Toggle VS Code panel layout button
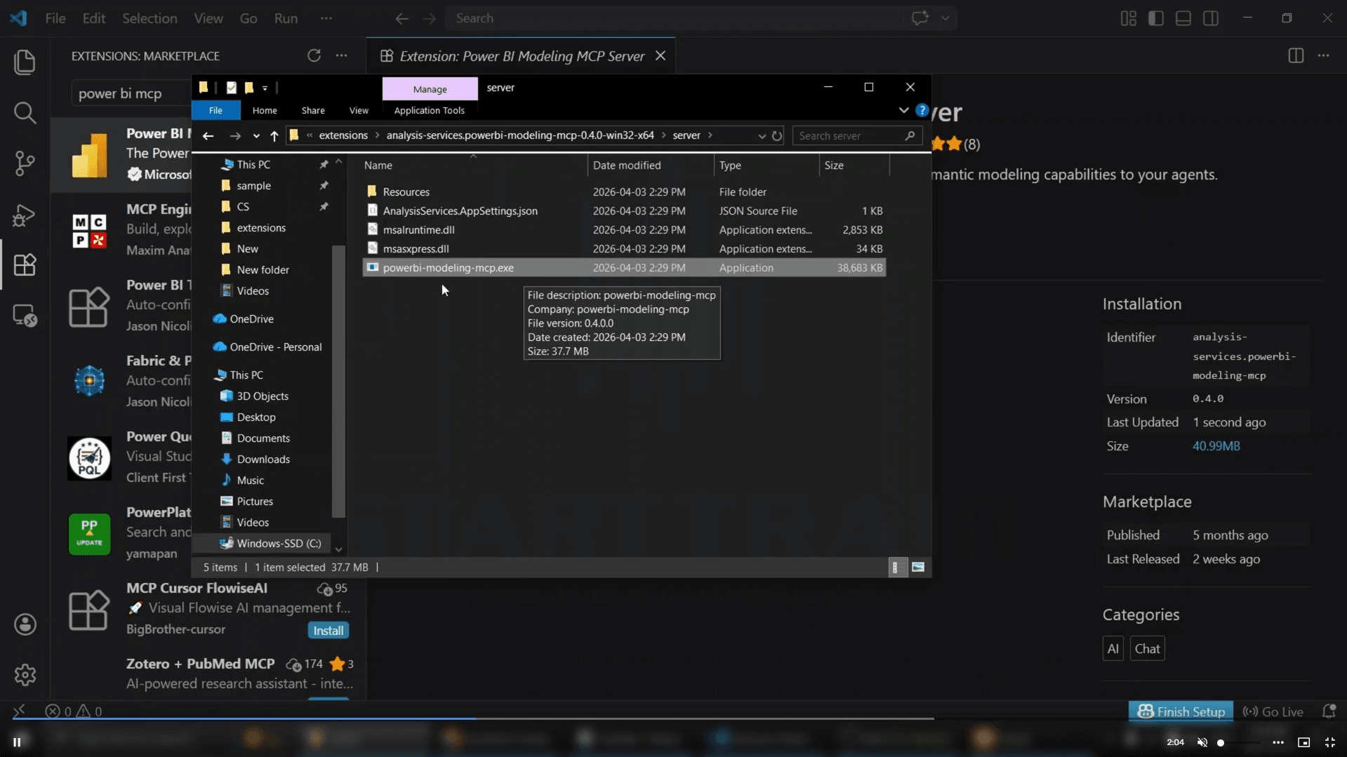1347x757 pixels. pos(1183,18)
